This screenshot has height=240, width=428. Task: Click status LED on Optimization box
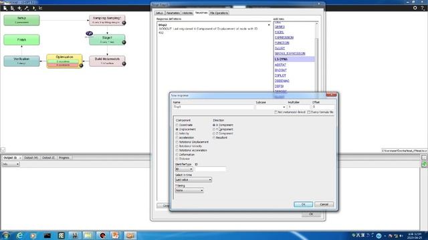tap(81, 65)
